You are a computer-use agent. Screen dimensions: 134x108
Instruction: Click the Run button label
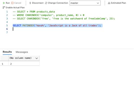(8, 3)
